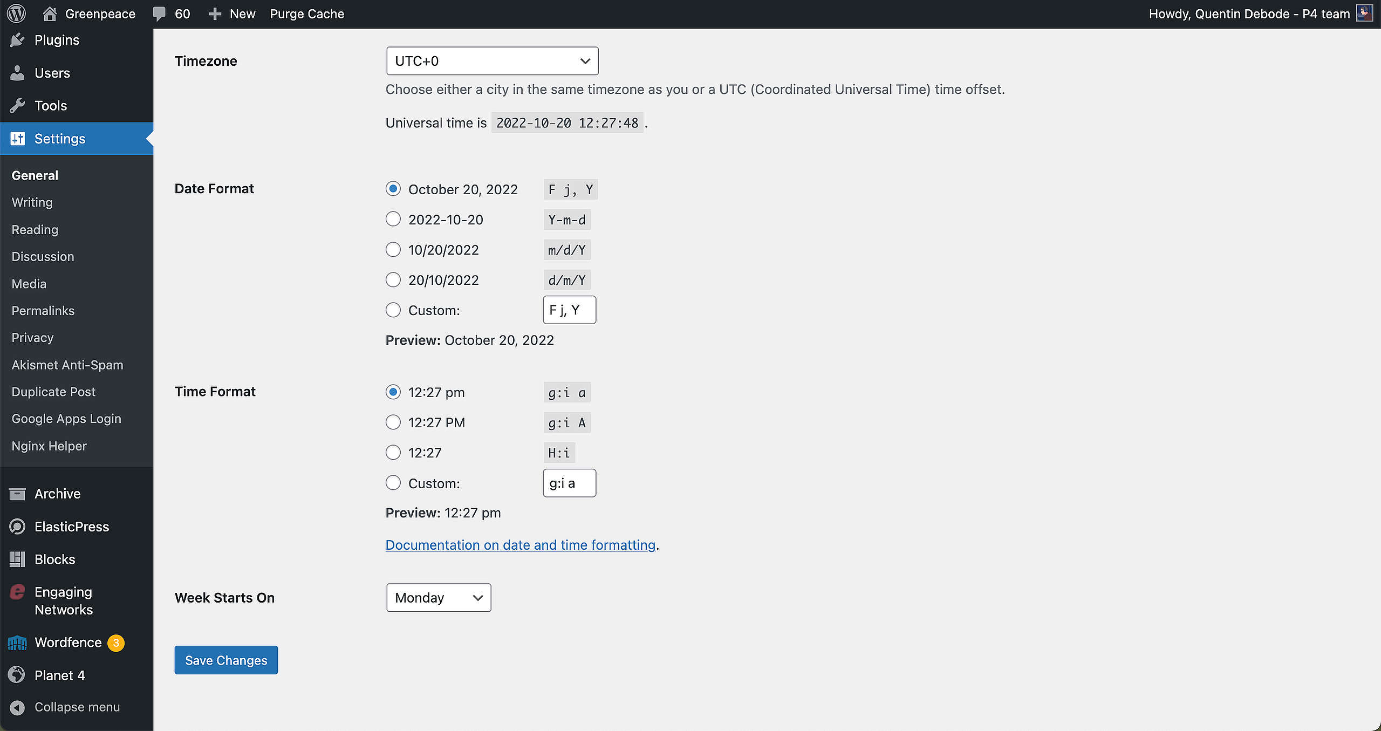Viewport: 1381px width, 731px height.
Task: Click the Blocks menu label
Action: click(55, 559)
